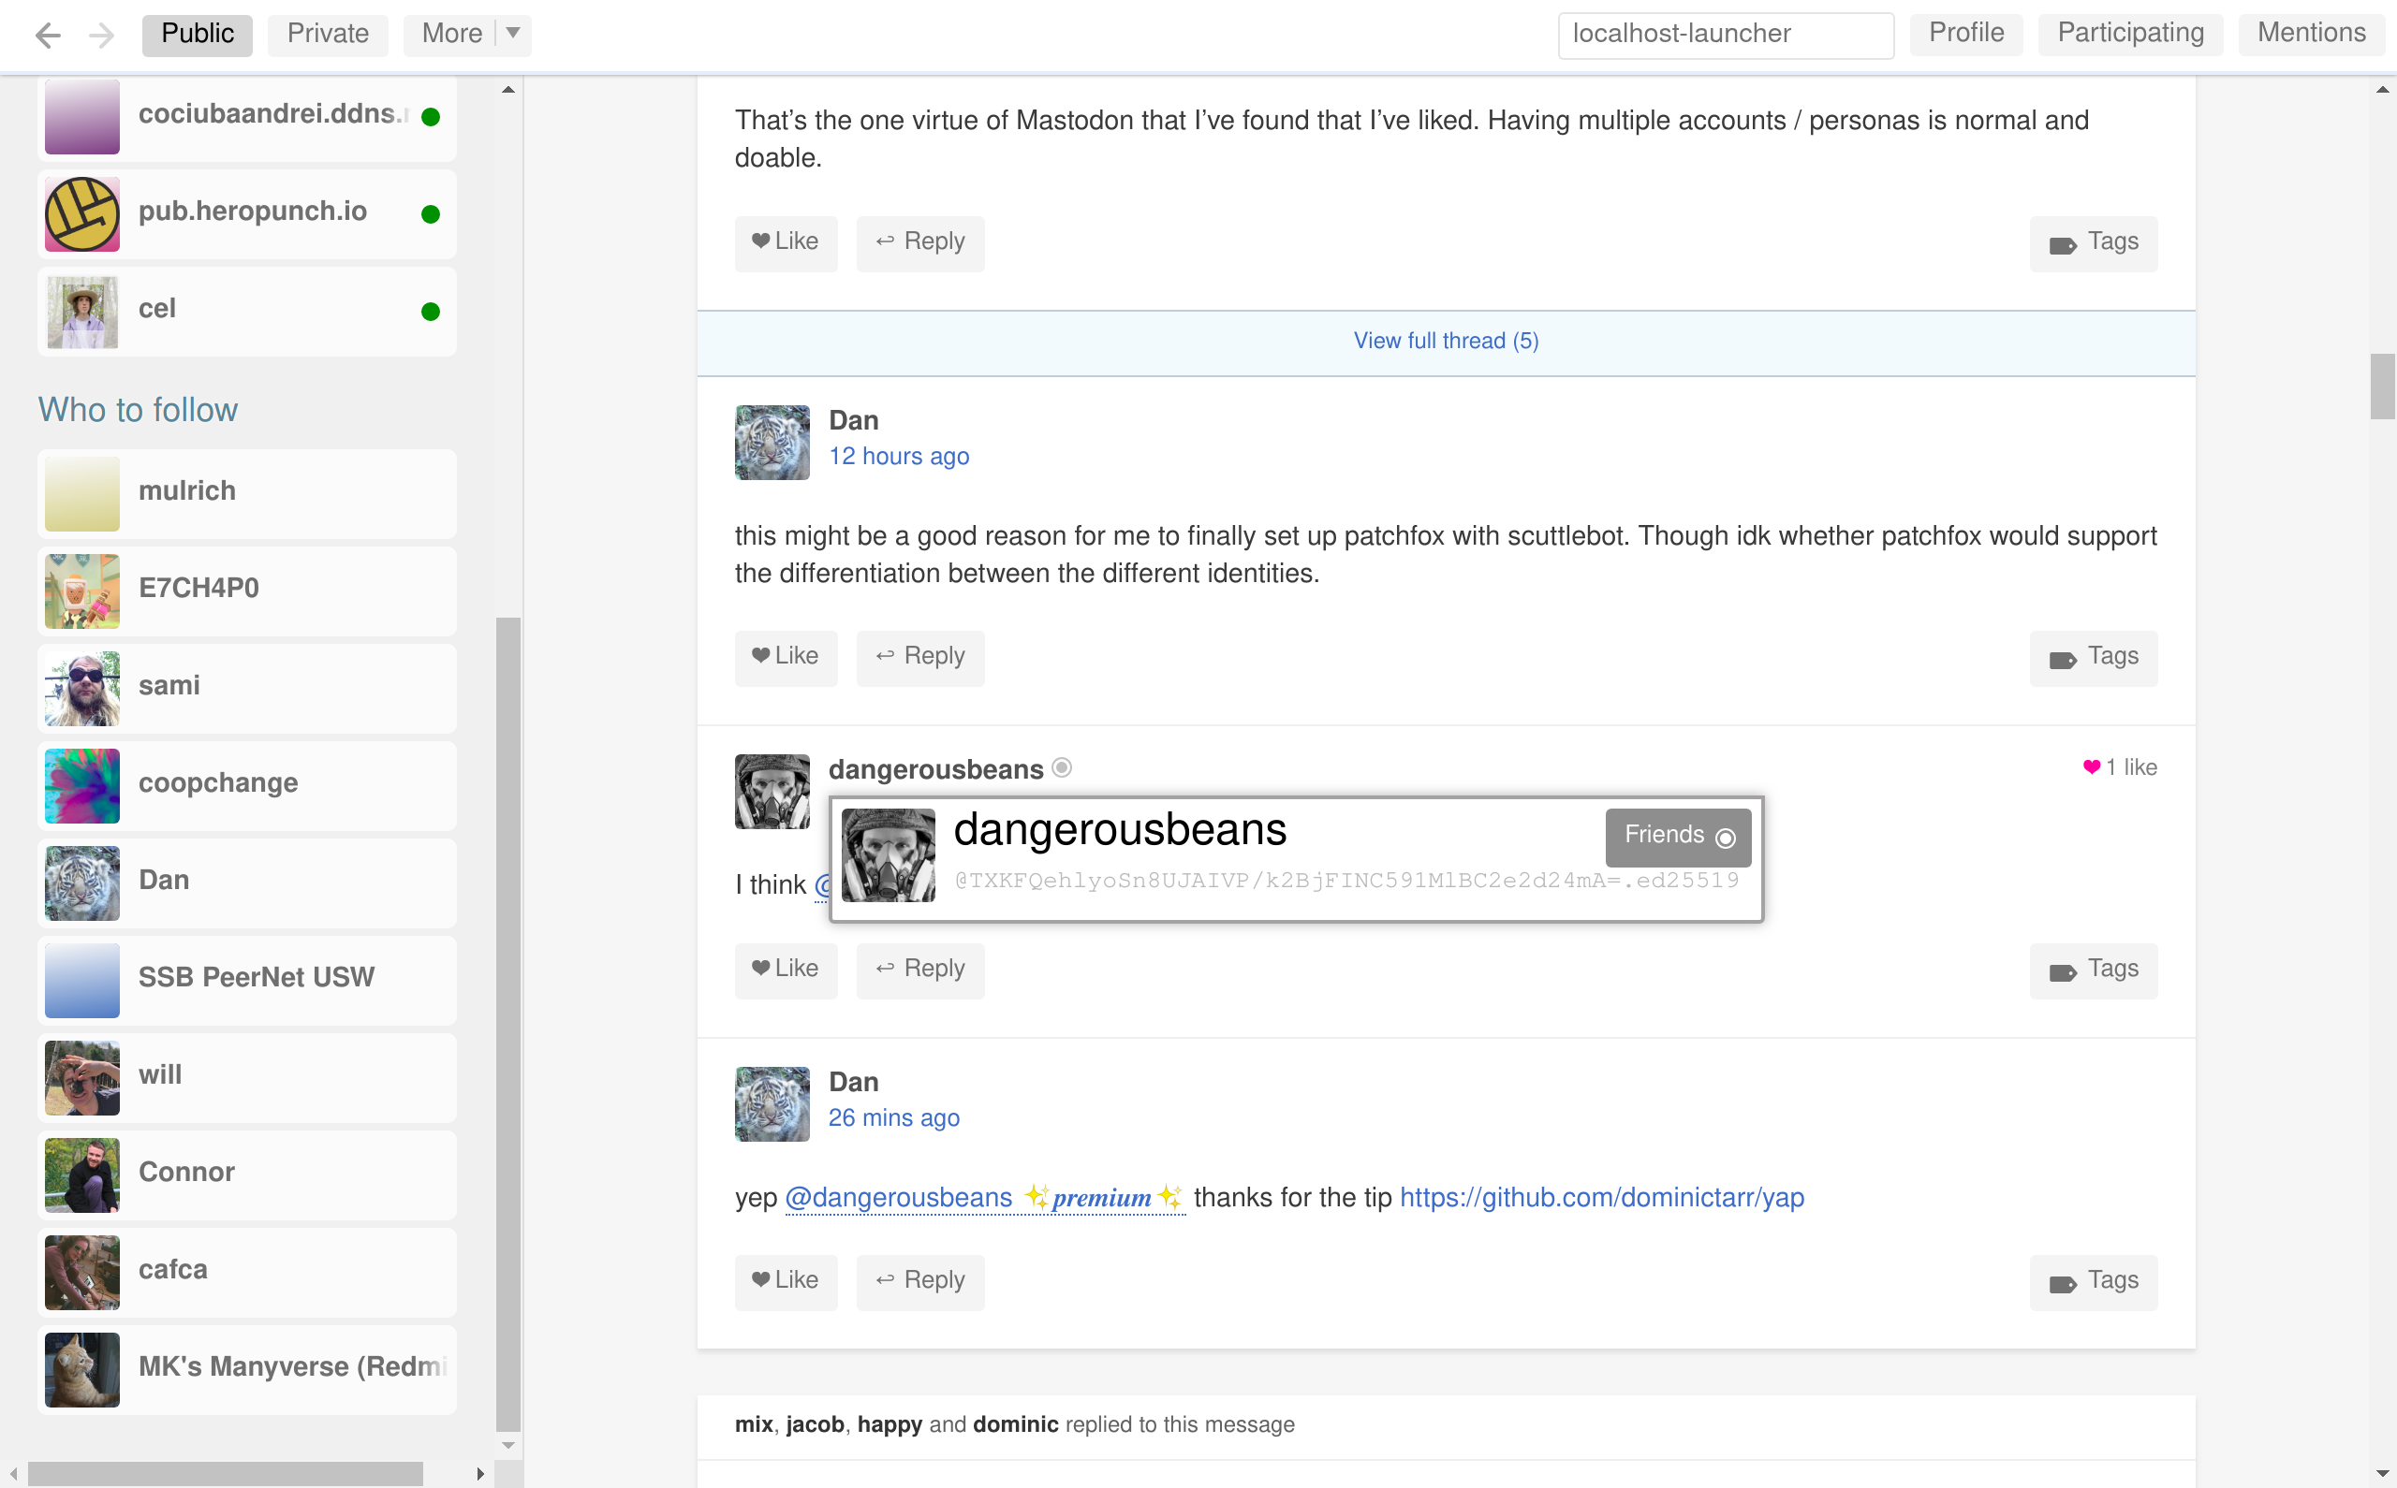2397x1488 pixels.
Task: Go forward with the right arrow
Action: pos(101,35)
